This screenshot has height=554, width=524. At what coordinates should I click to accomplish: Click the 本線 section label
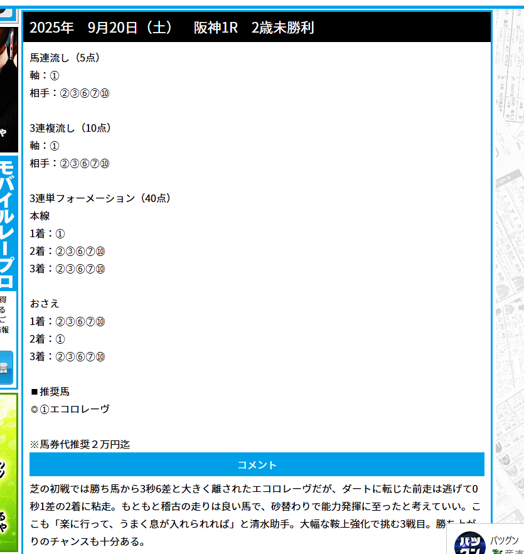tap(40, 216)
